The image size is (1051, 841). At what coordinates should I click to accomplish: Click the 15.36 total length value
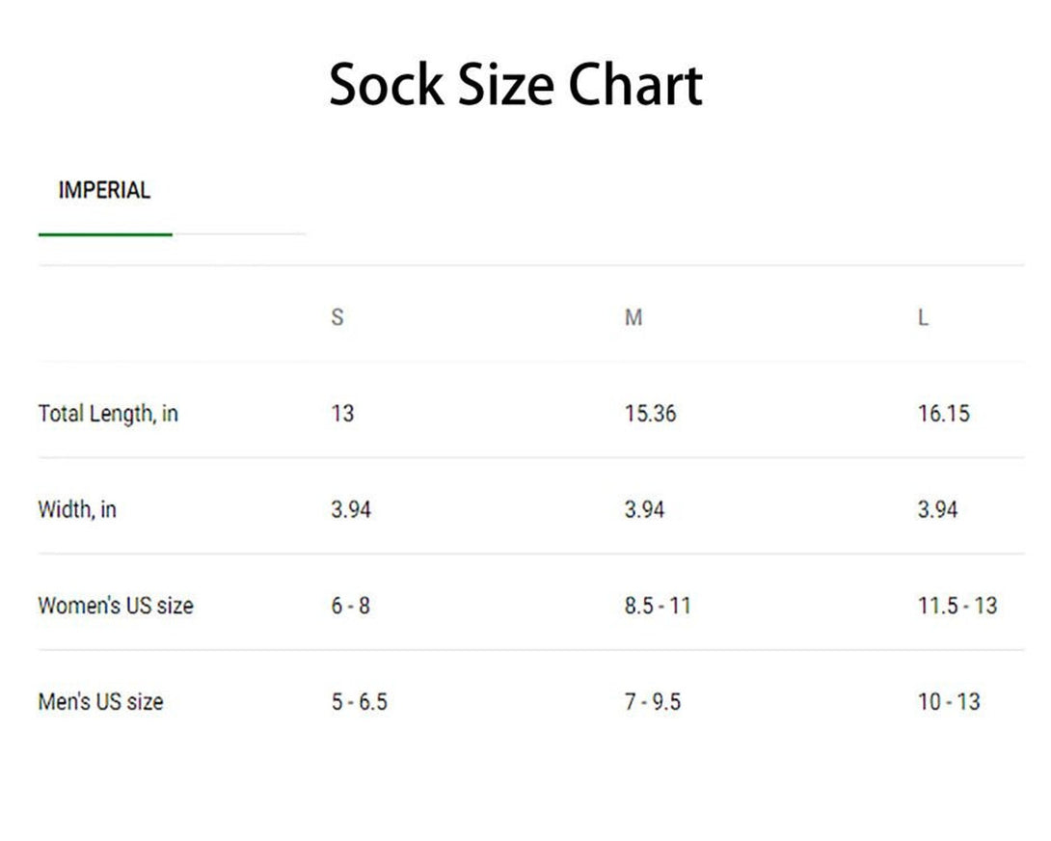click(650, 414)
